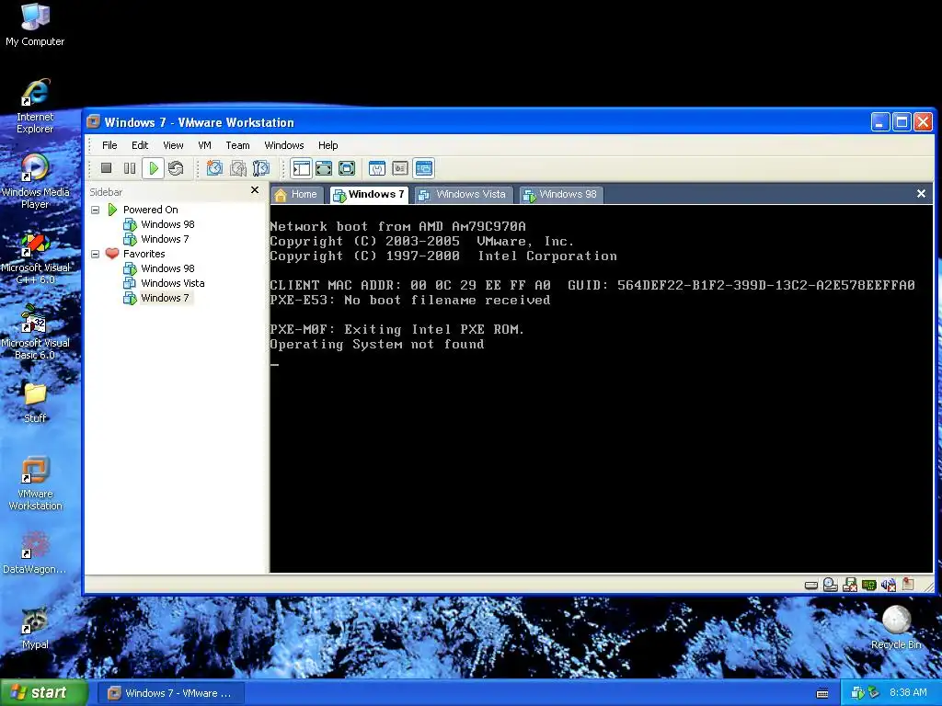Enter full screen mode via toolbar icon

pyautogui.click(x=347, y=169)
